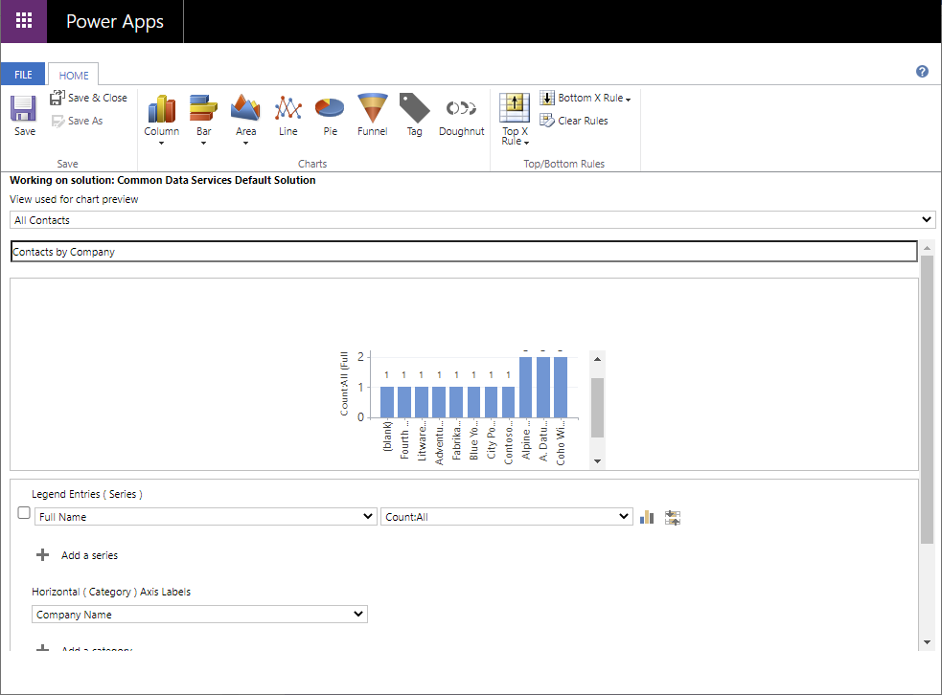The image size is (942, 695).
Task: Click the Power Apps title
Action: [115, 22]
